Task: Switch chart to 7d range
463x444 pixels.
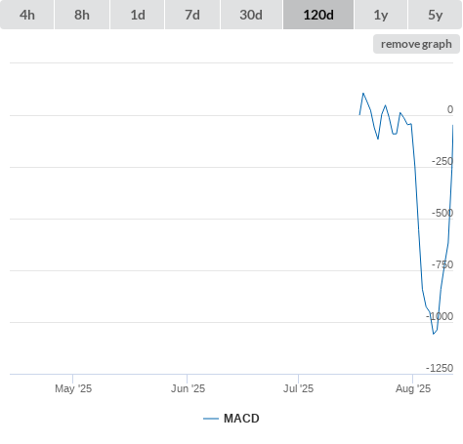Action: [x=192, y=15]
